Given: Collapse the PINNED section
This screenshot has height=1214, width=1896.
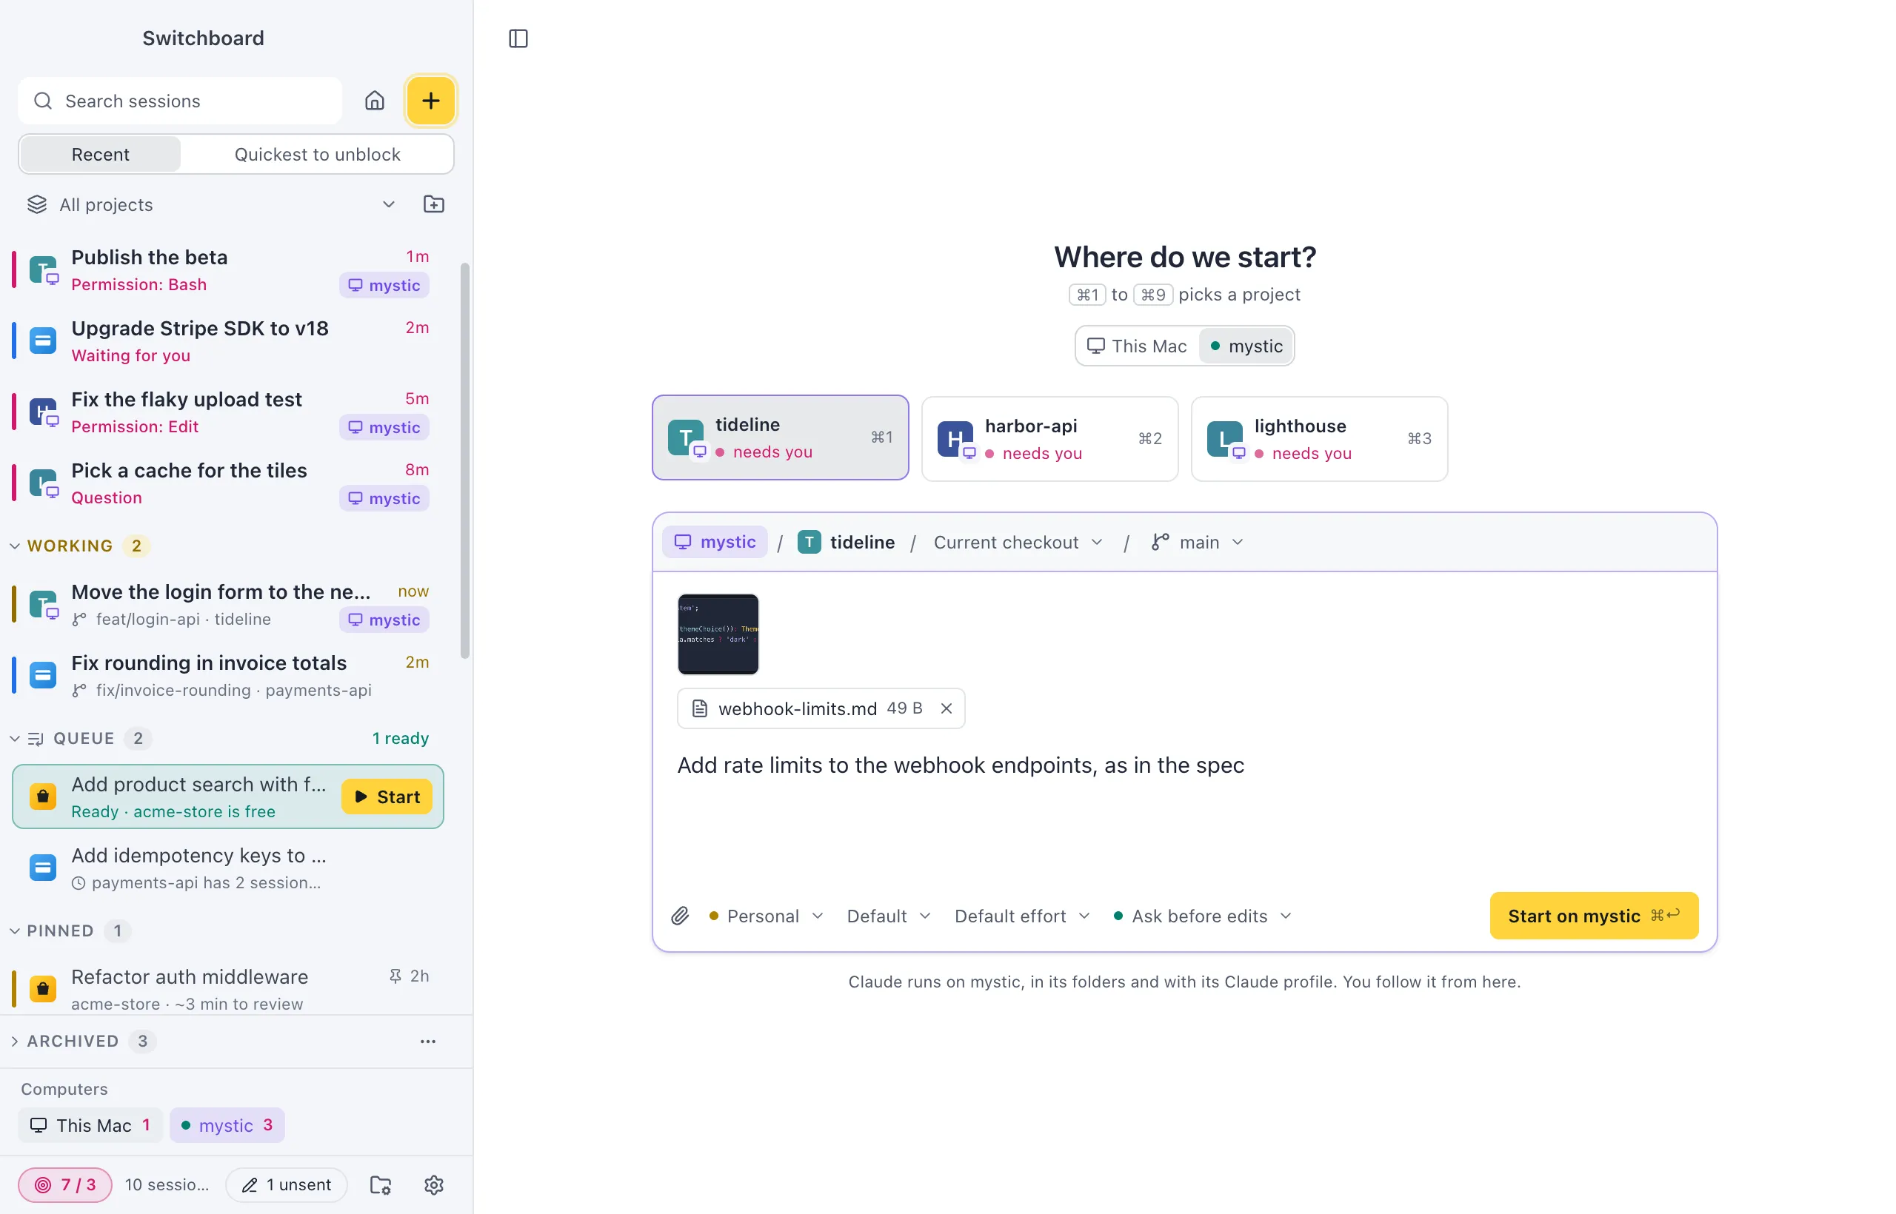Looking at the screenshot, I should point(15,931).
